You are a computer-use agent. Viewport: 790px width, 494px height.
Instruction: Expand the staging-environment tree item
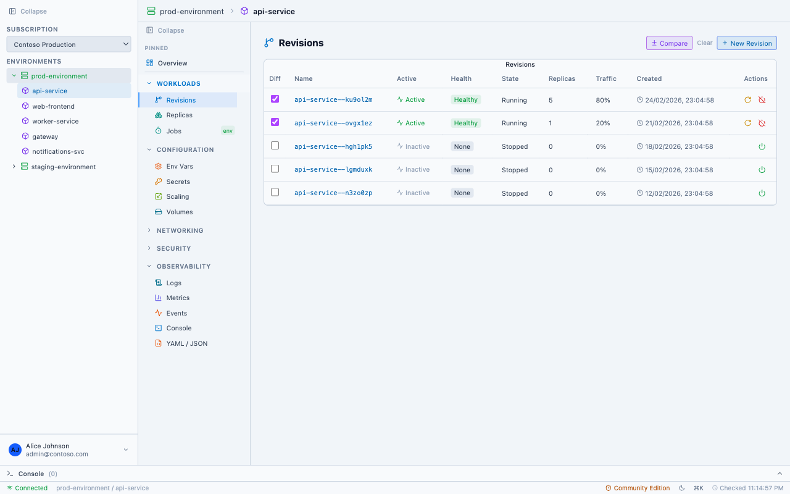click(14, 167)
